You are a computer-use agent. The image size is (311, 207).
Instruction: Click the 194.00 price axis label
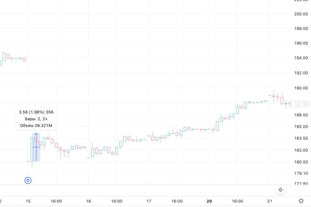[x=301, y=58]
